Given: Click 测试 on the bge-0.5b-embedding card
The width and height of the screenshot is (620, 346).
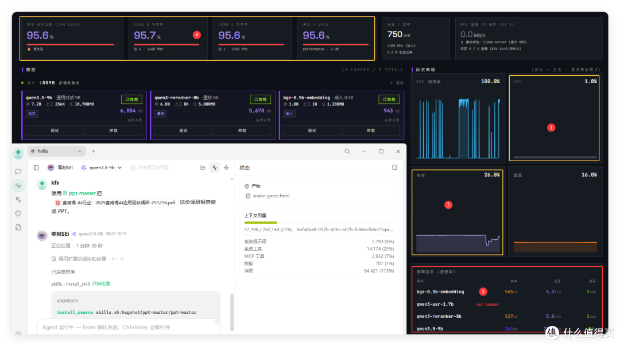Looking at the screenshot, I should point(312,130).
